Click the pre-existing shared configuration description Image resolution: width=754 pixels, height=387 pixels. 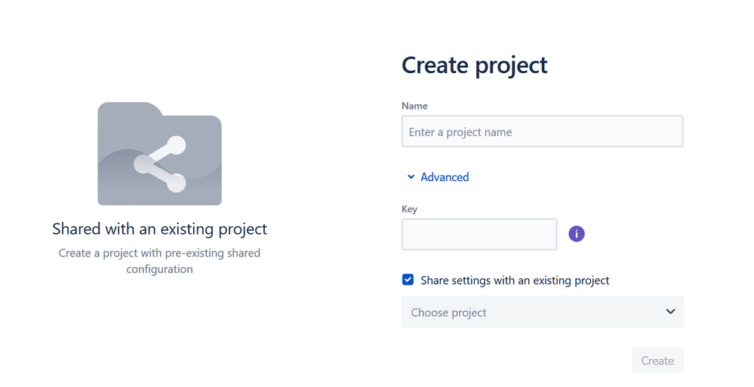(159, 261)
